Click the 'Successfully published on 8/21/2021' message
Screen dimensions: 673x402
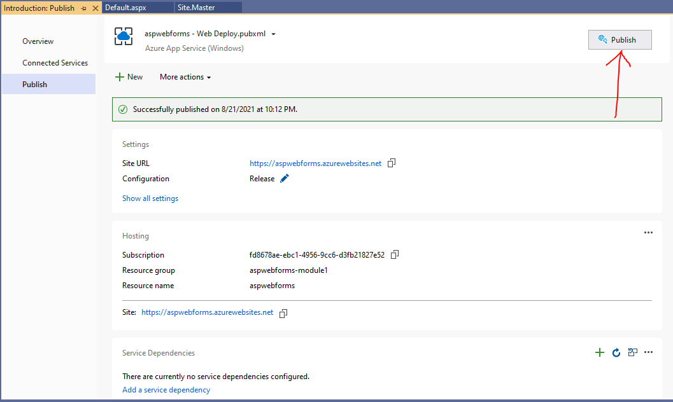coord(215,109)
